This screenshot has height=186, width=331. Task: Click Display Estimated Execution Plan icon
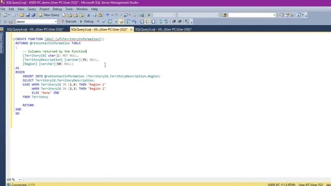(110, 22)
